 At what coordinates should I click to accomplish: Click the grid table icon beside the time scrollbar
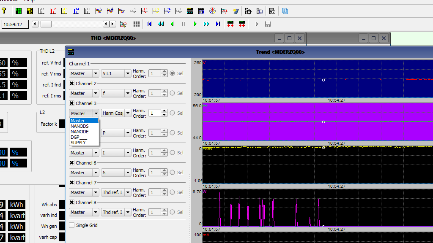(x=137, y=24)
